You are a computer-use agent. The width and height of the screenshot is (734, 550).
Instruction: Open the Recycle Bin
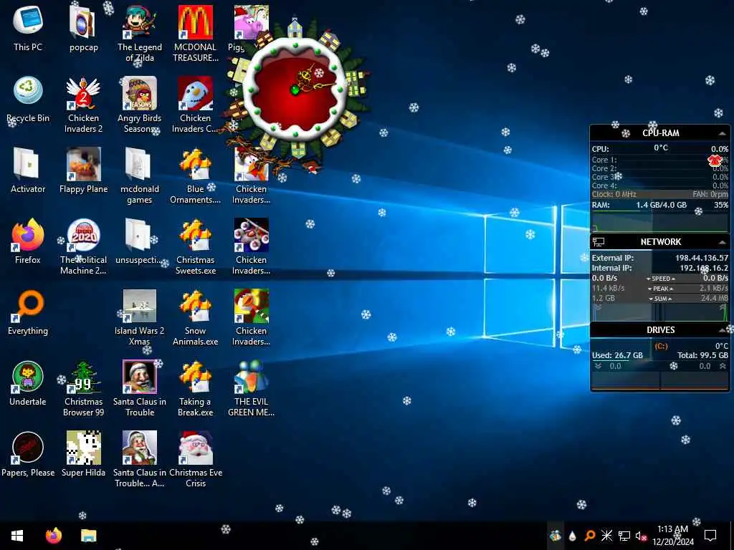click(x=28, y=100)
